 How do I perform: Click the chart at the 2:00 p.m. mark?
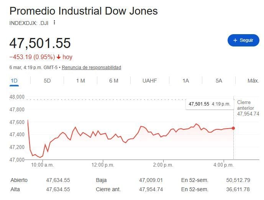[163, 136]
